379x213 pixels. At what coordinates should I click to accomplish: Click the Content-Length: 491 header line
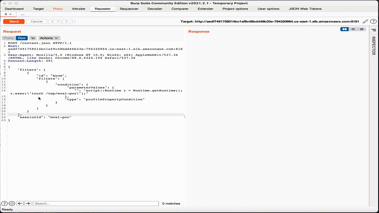[x=30, y=61]
